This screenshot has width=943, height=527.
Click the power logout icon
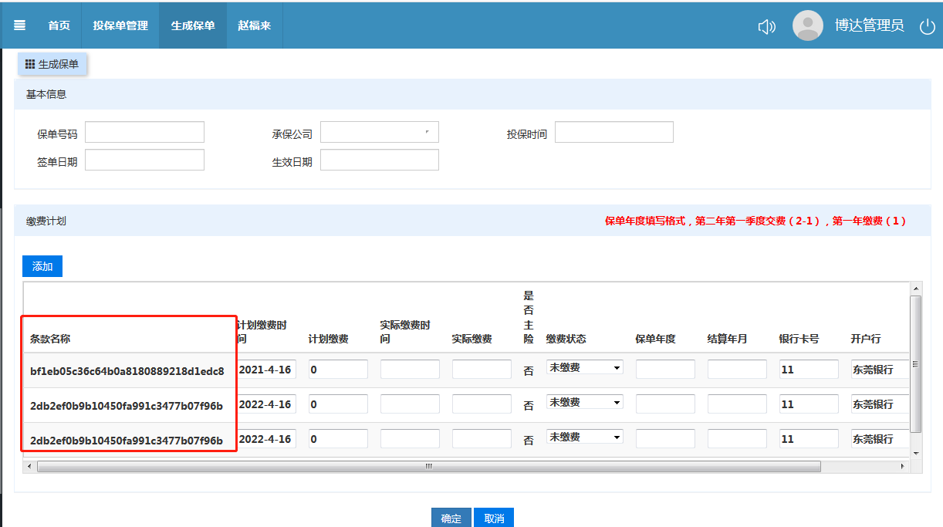click(x=927, y=27)
